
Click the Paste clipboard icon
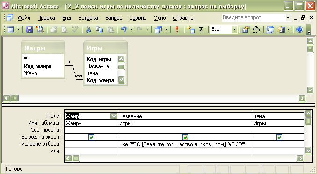click(x=110, y=29)
